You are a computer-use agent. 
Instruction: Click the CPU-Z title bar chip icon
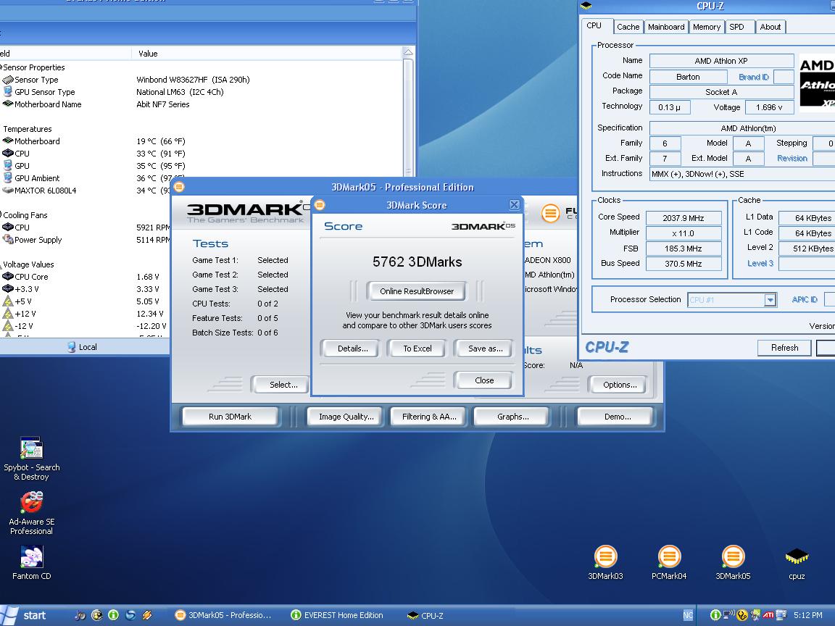pyautogui.click(x=586, y=6)
